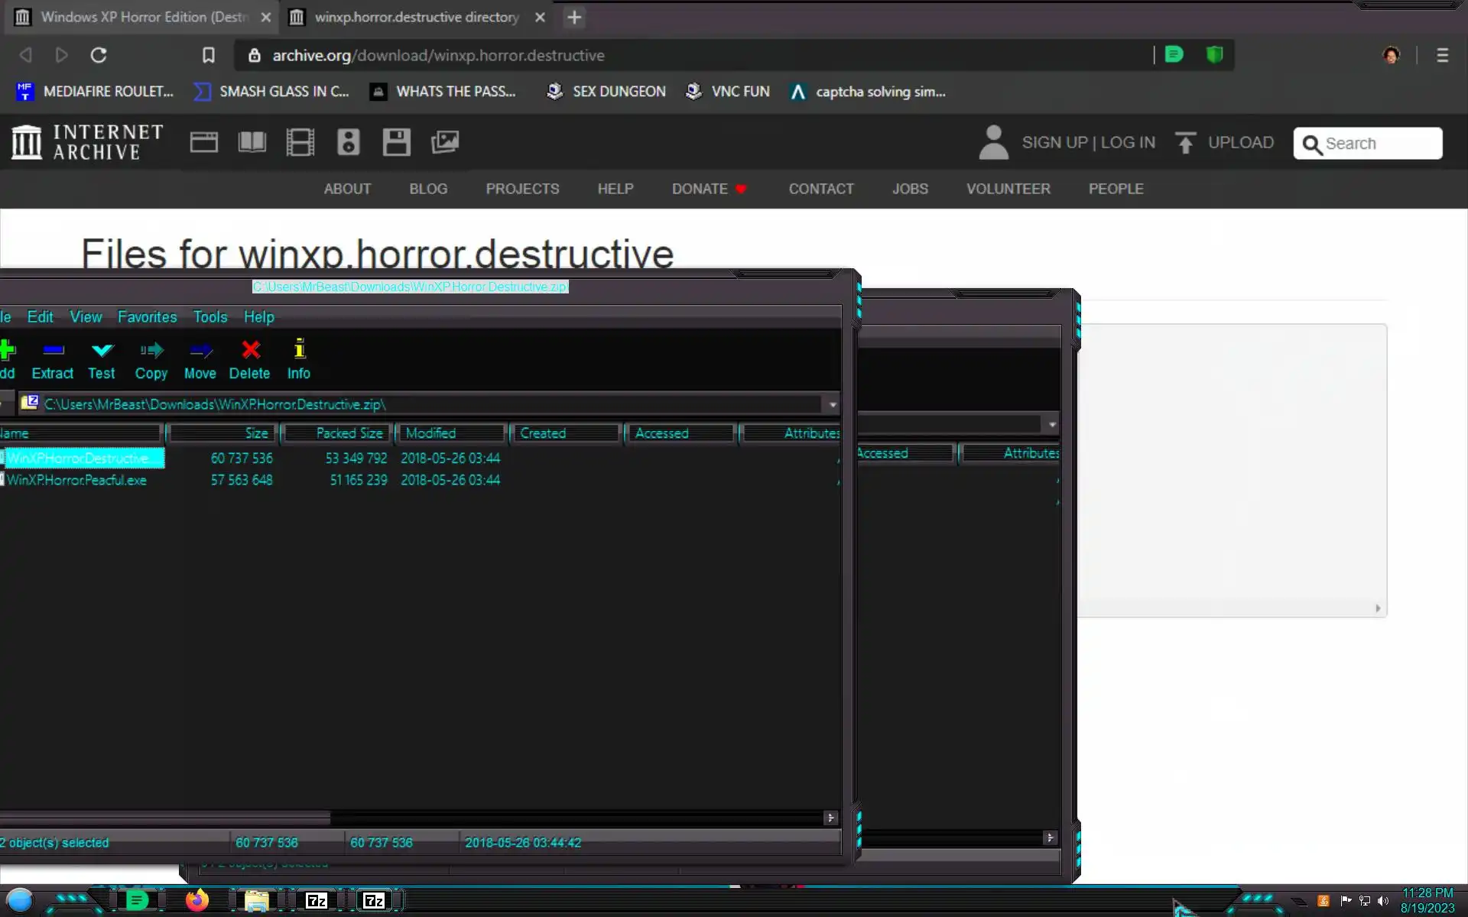1468x917 pixels.
Task: Open the BLOG navigation link
Action: click(x=428, y=189)
